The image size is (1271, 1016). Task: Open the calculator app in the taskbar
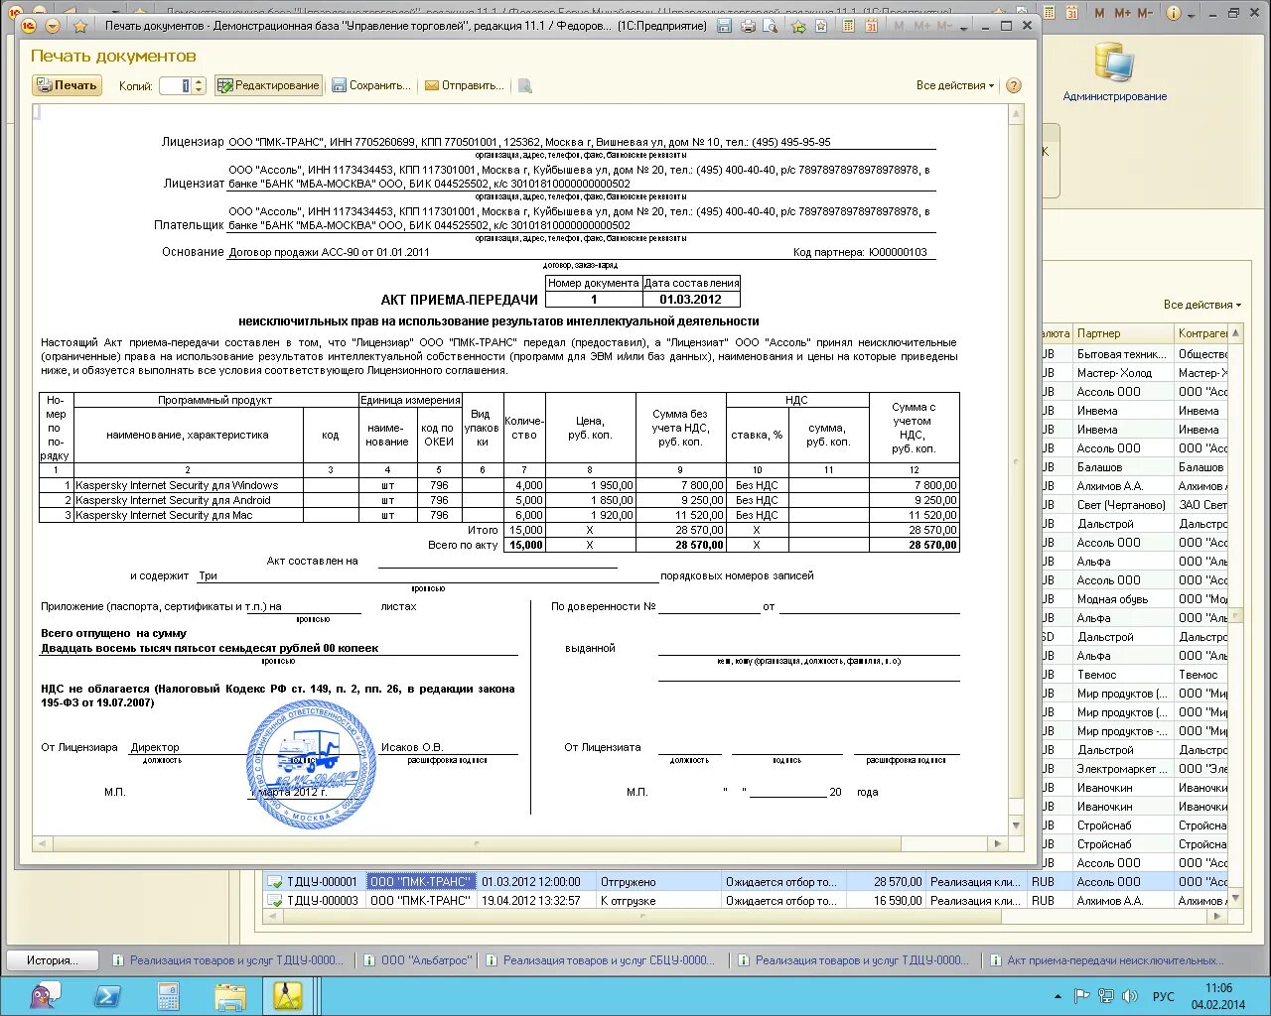click(168, 996)
